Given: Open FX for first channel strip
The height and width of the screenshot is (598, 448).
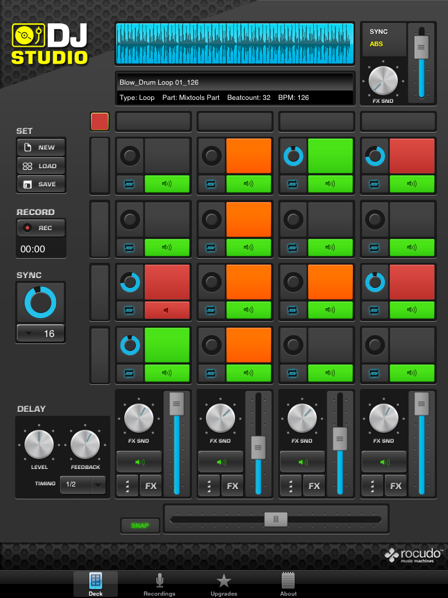Looking at the screenshot, I should tap(151, 485).
